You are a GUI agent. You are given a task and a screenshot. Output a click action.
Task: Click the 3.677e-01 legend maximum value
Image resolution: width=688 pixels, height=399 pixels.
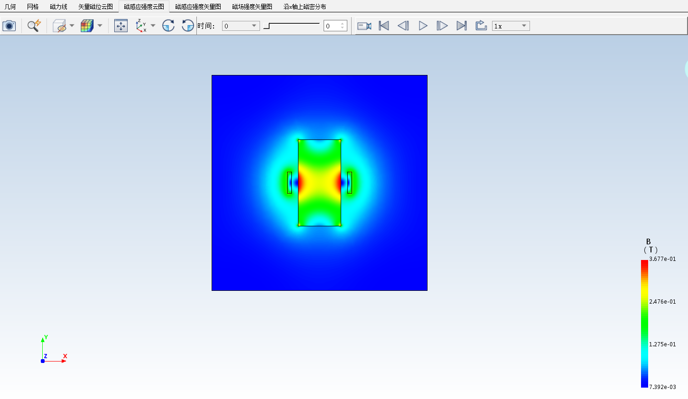pos(662,259)
